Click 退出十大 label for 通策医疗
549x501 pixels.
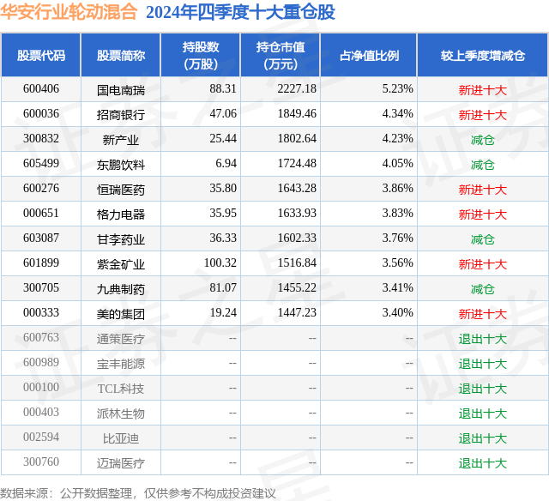pos(483,339)
